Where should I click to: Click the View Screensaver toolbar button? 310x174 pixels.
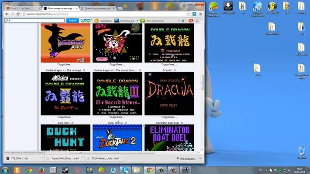pos(152,20)
